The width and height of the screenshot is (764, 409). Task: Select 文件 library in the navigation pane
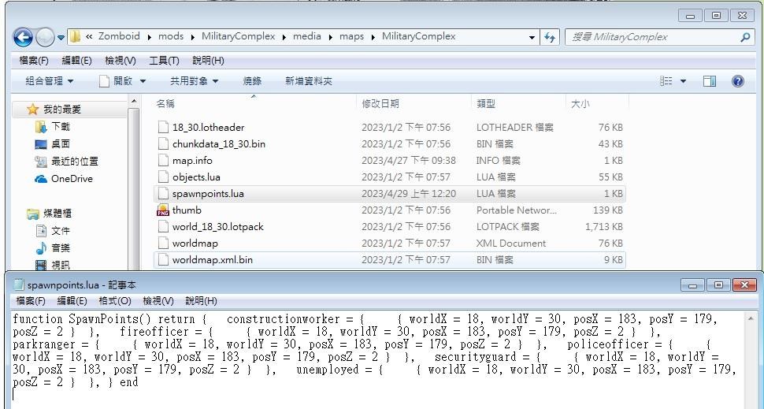point(61,231)
